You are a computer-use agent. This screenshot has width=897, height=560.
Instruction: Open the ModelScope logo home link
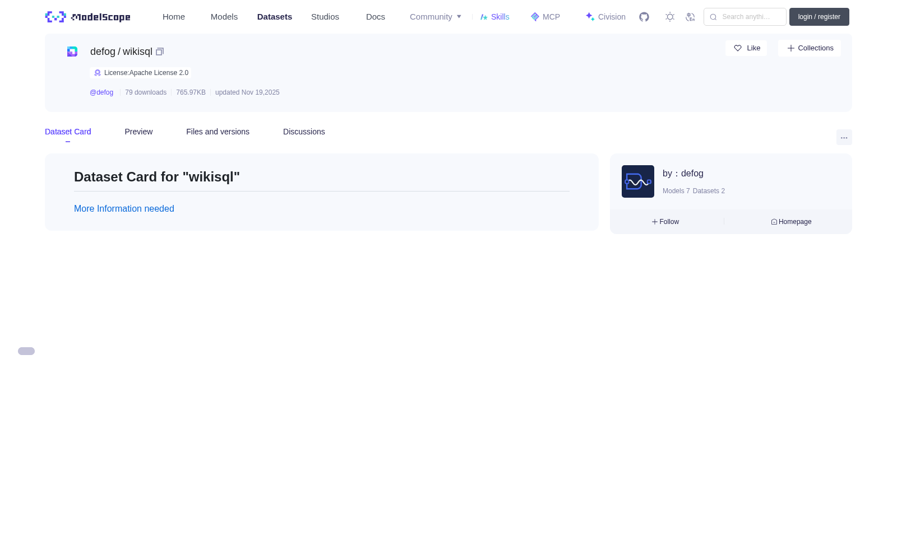[88, 17]
